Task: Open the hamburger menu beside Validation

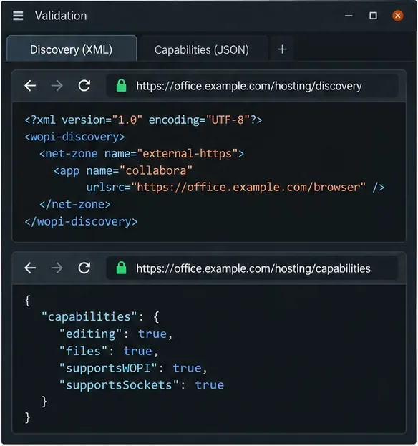Action: point(18,16)
